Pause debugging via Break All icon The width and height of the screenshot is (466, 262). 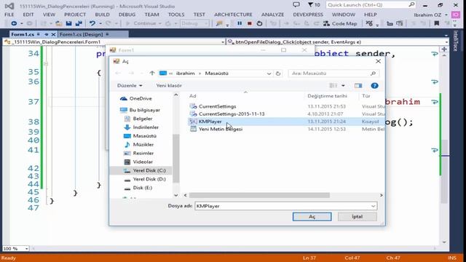coord(240,23)
